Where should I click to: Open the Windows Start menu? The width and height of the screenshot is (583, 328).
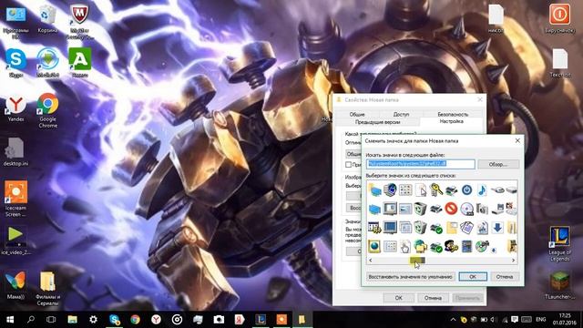[10, 320]
